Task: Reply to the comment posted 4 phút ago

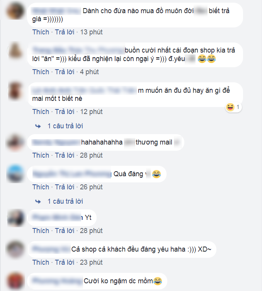Action: click(x=65, y=72)
